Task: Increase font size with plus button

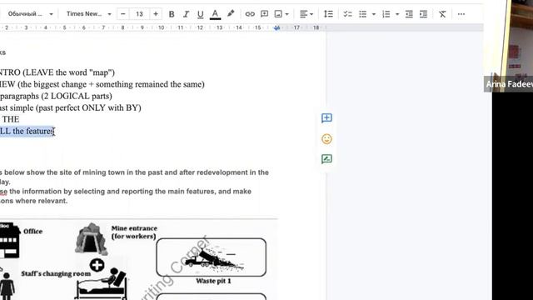Action: click(x=156, y=14)
